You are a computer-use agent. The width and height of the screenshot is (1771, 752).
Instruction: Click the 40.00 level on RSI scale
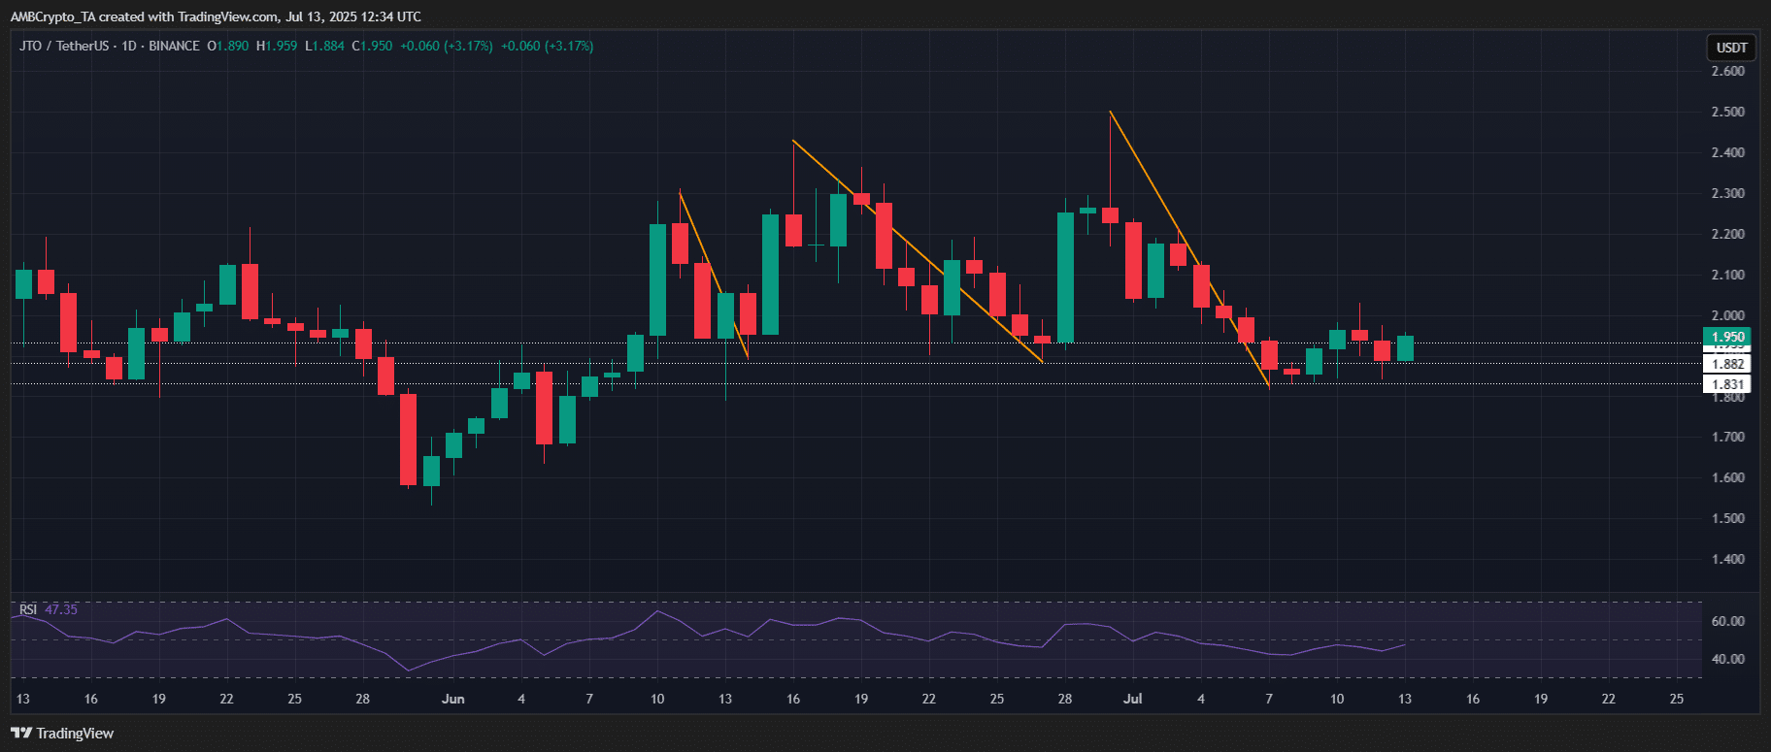[x=1727, y=659]
